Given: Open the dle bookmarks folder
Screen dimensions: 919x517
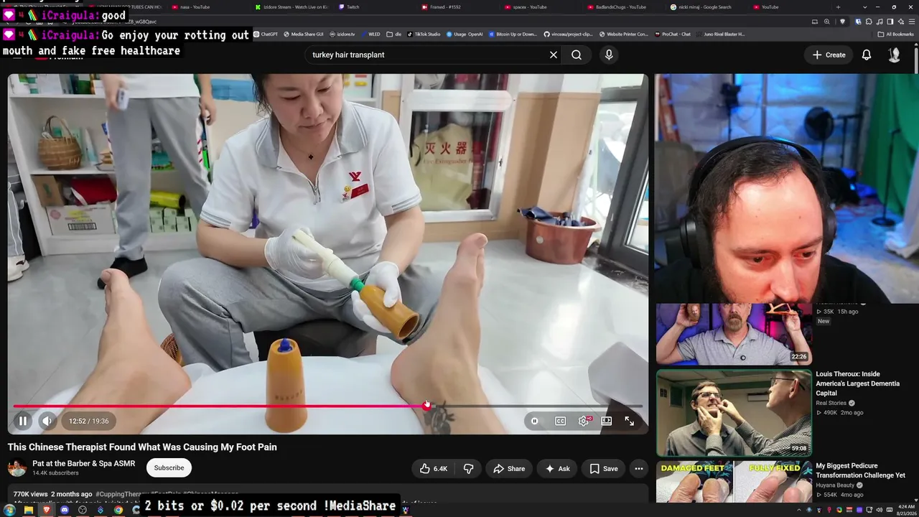Looking at the screenshot, I should pyautogui.click(x=394, y=34).
